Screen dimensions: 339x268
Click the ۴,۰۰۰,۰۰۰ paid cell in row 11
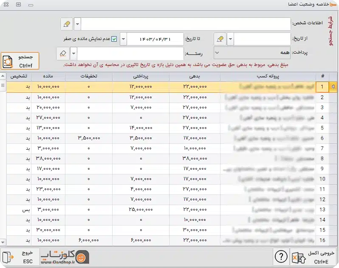coord(141,189)
